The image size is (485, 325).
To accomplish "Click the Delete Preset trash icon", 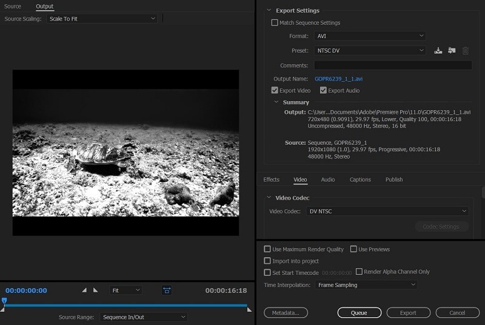I will (465, 51).
